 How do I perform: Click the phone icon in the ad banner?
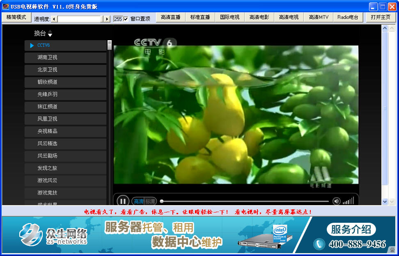pos(319,244)
